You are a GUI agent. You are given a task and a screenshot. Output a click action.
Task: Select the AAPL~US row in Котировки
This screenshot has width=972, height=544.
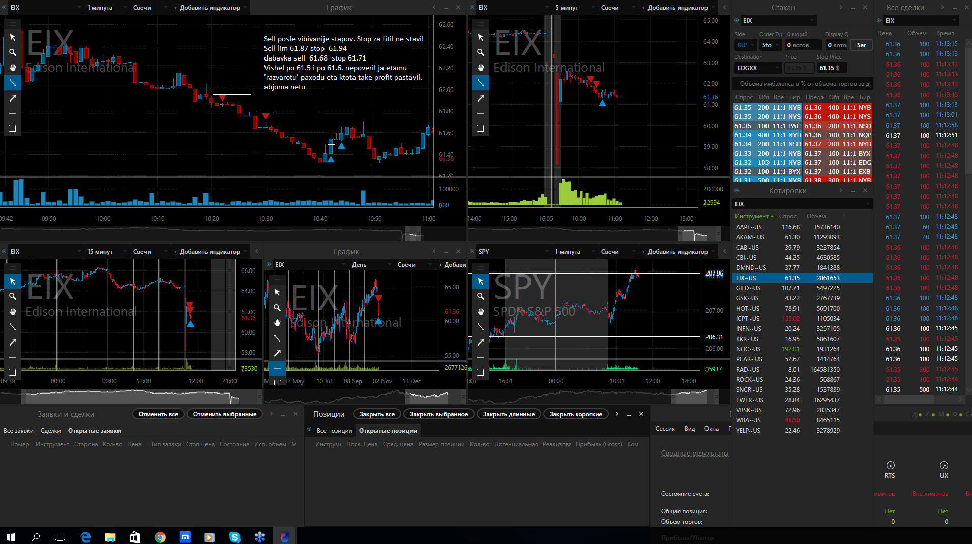(803, 227)
